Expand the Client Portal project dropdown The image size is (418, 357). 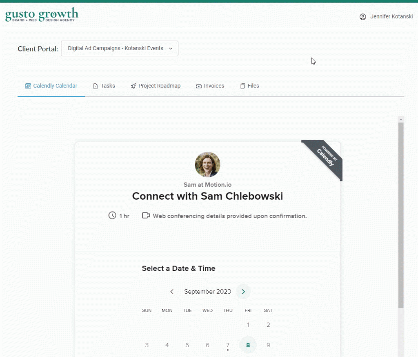(120, 48)
